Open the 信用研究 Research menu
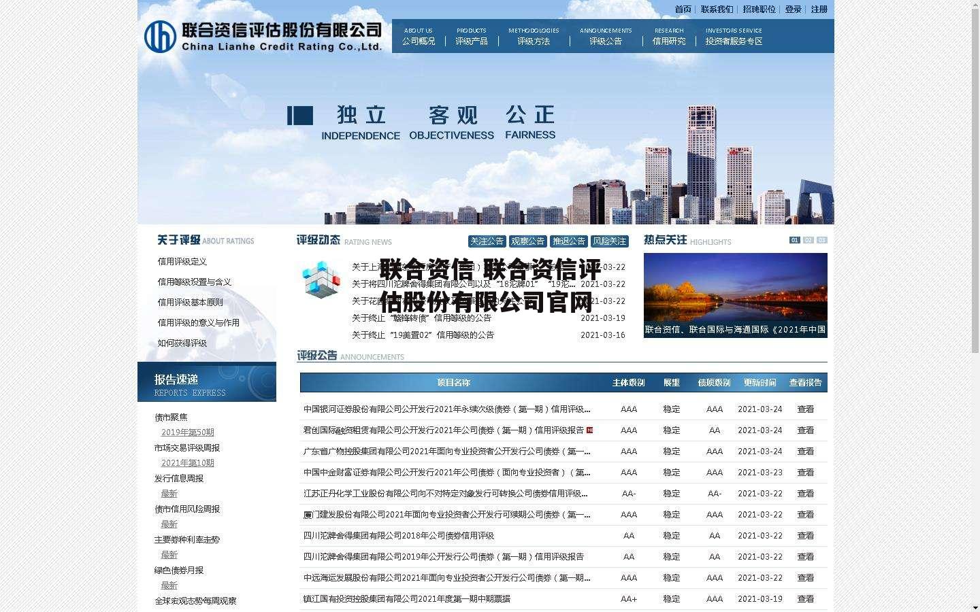Screen dimensions: 980x612 (x=669, y=37)
